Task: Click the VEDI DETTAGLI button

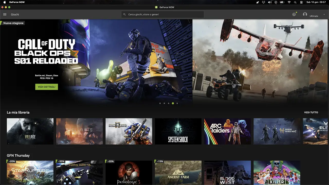Action: 47,87
